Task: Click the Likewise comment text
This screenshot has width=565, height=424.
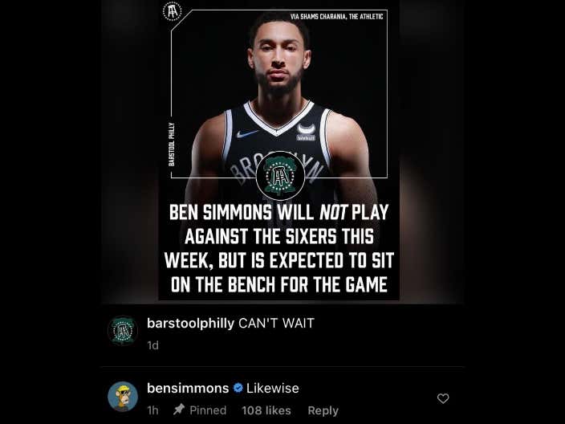Action: coord(273,389)
